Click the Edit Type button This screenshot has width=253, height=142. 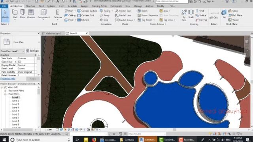click(x=32, y=51)
